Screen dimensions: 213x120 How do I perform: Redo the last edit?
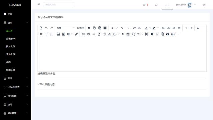pos(52,28)
